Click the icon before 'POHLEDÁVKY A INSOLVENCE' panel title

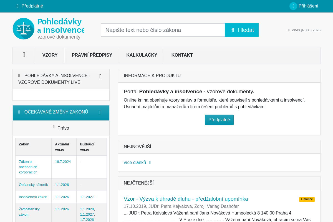click(x=19, y=75)
